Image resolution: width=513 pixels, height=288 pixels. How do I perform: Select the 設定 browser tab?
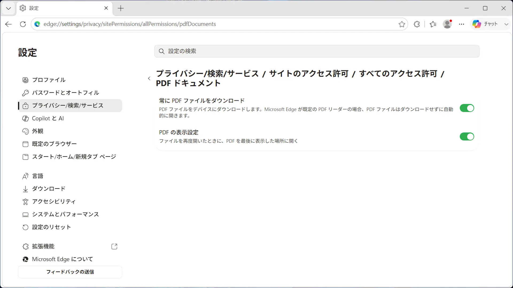[64, 8]
